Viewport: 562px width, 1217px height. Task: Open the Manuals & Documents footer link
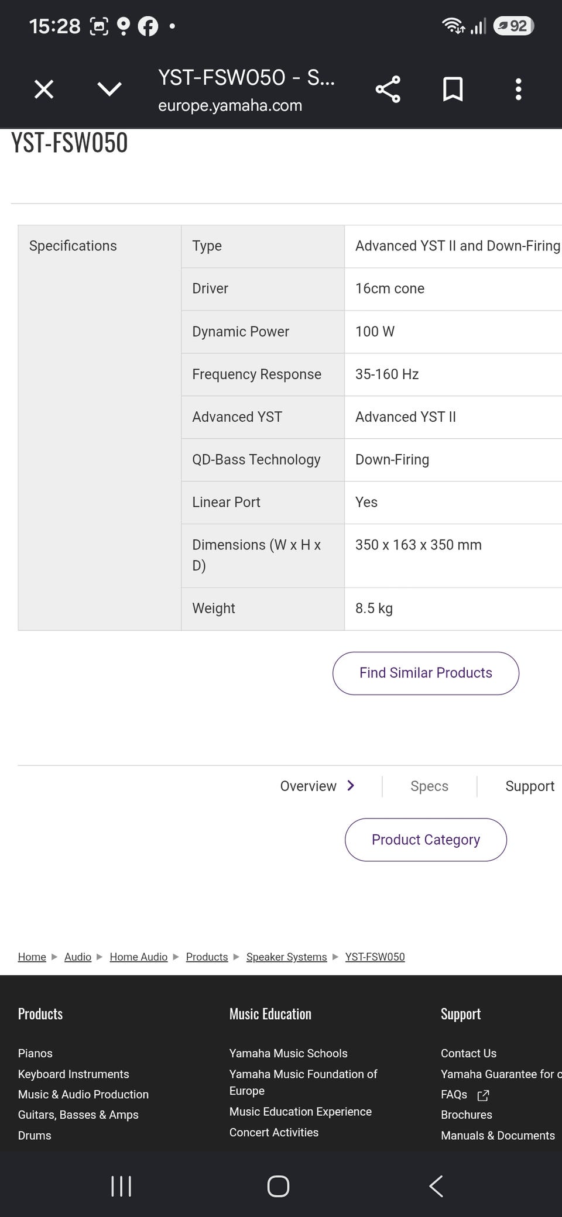click(x=498, y=1135)
